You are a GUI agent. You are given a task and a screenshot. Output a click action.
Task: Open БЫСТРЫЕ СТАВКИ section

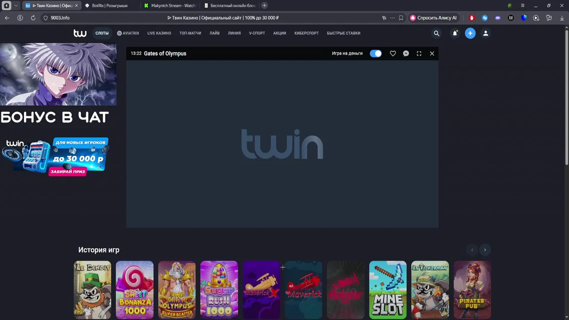[x=344, y=33]
